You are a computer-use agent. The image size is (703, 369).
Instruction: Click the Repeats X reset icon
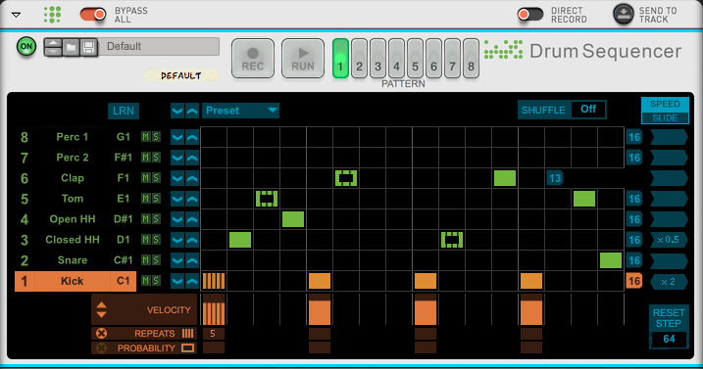coord(102,333)
